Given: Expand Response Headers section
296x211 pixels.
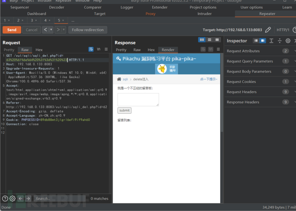Looking at the screenshot, I should [260, 102].
